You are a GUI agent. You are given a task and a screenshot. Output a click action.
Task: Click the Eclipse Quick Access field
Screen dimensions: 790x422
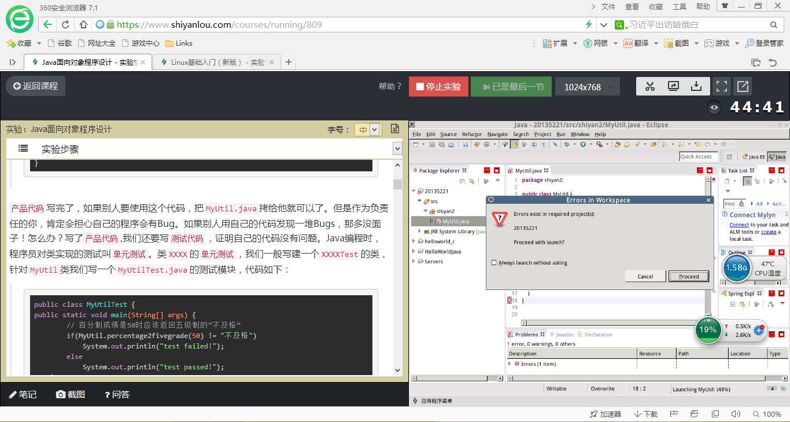click(x=699, y=157)
